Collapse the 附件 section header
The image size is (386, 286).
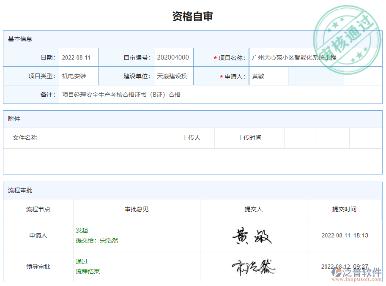click(13, 119)
